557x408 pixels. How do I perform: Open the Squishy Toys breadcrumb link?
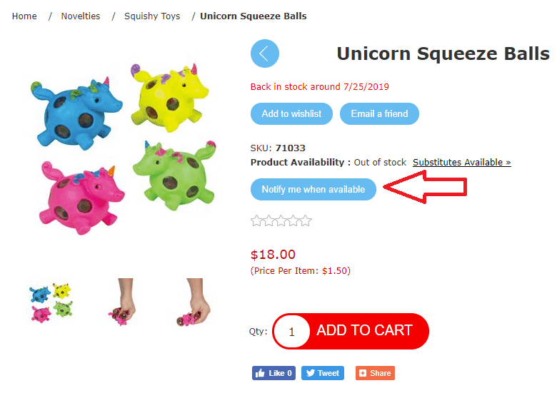pos(152,16)
